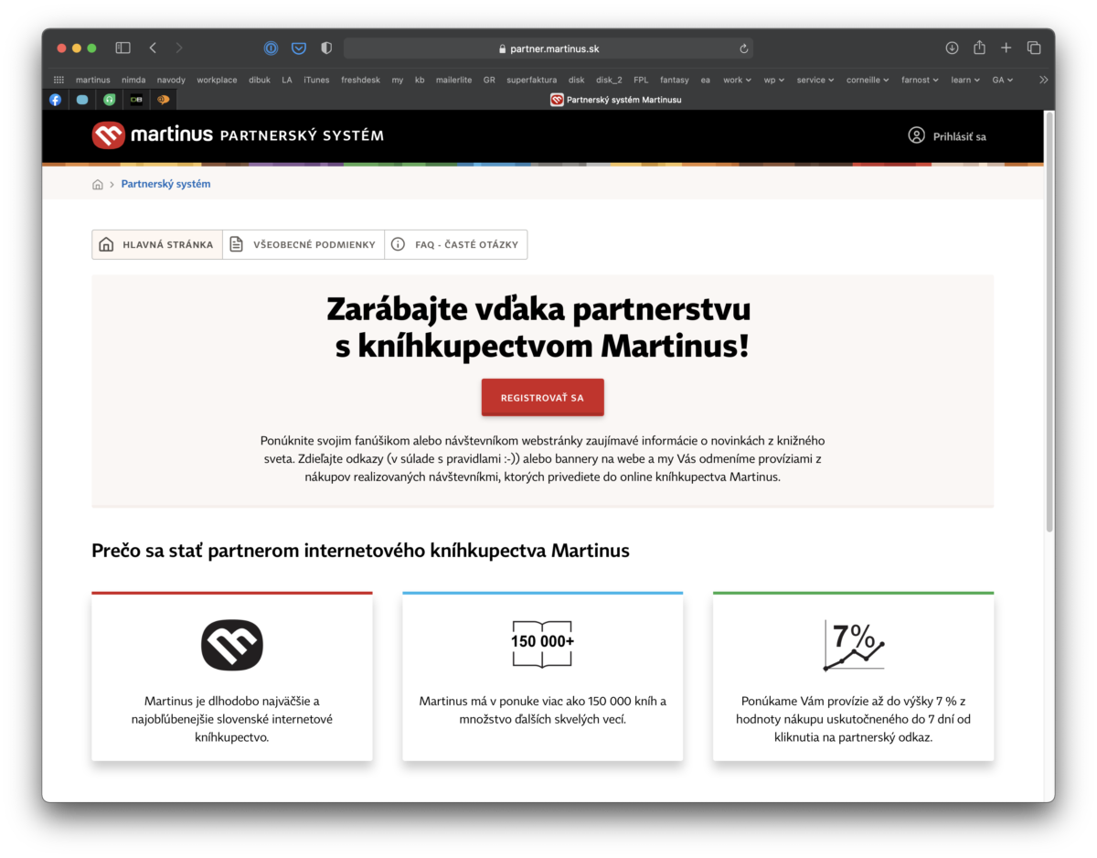
Task: Click the Partnerský systém breadcrumb link
Action: (x=165, y=184)
